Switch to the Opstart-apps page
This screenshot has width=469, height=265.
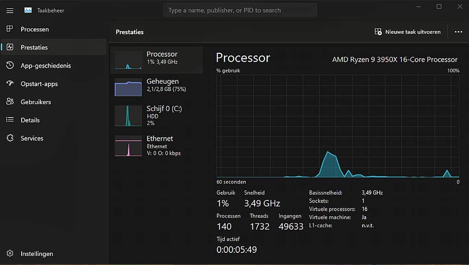(53, 84)
